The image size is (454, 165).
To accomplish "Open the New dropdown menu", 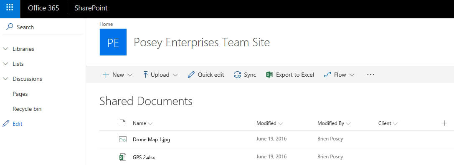I will tap(117, 75).
